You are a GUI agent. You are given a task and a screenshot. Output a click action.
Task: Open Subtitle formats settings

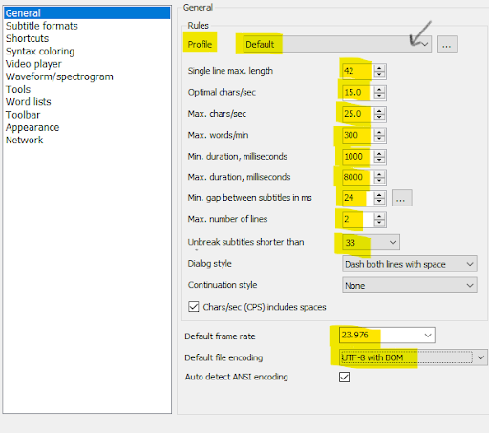42,26
